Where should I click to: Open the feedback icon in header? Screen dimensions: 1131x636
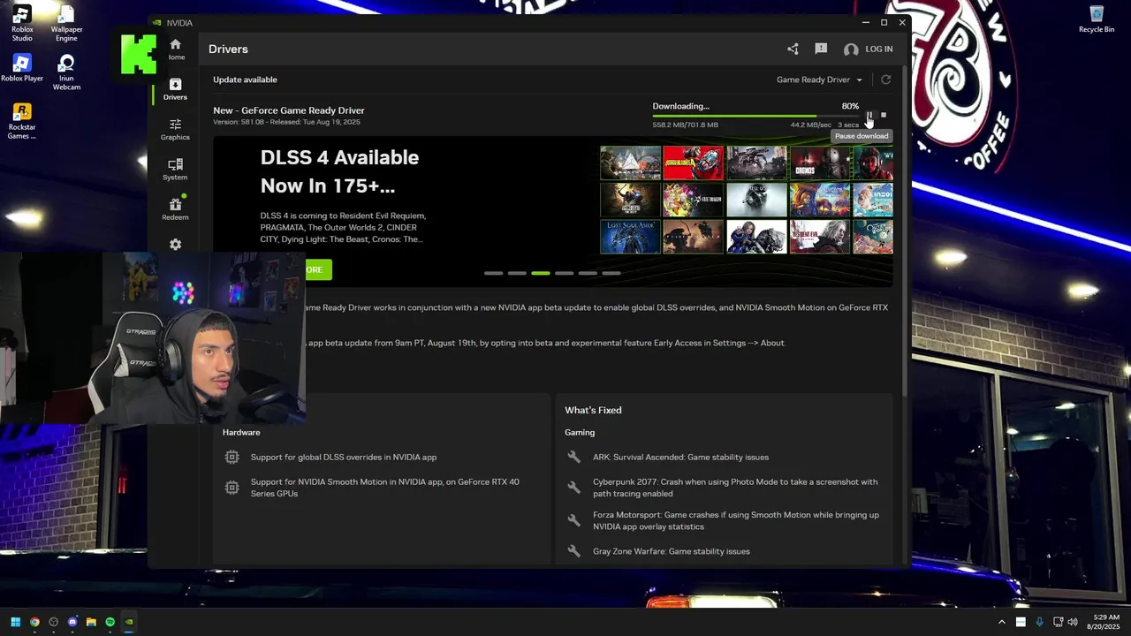click(x=821, y=49)
